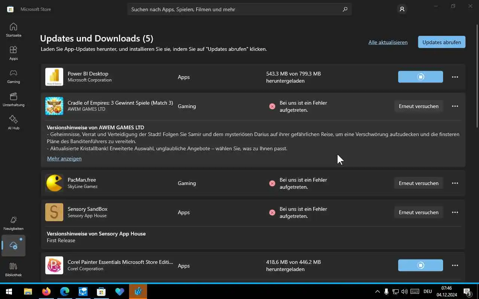
Task: Click the Updates abrufen button
Action: 442,42
